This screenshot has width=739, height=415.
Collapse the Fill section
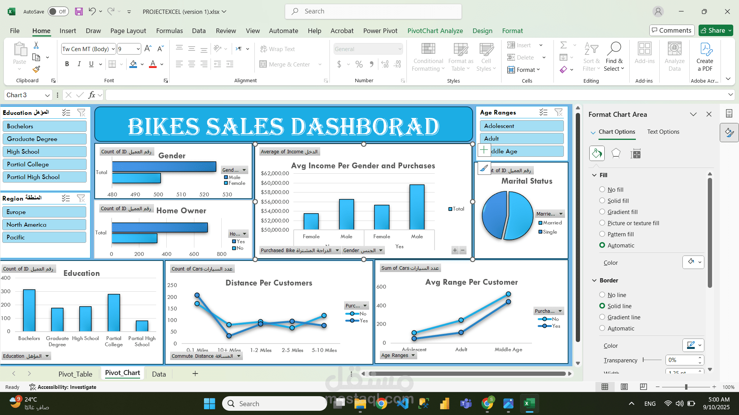click(594, 175)
